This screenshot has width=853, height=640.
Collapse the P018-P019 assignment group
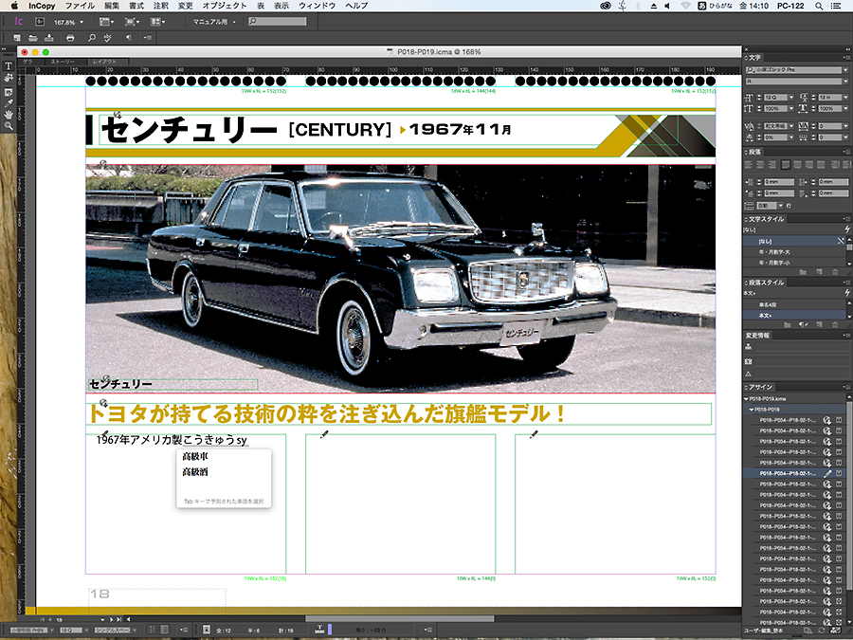tap(752, 410)
